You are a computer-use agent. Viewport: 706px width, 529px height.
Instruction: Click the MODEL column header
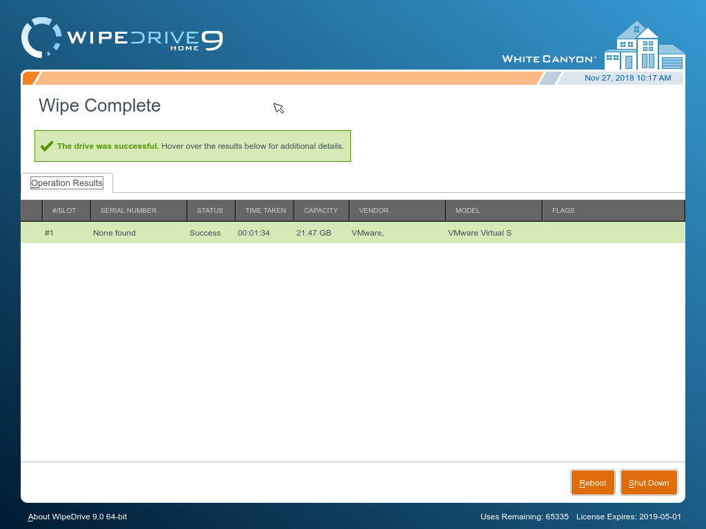pos(494,211)
